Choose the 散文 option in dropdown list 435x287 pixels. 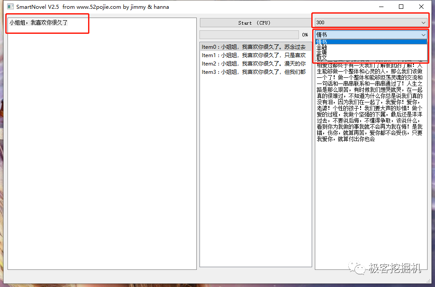coord(371,58)
